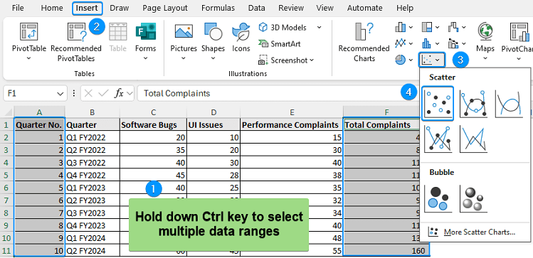Click the Insert Function fx button
This screenshot has width=533, height=258.
tap(119, 93)
